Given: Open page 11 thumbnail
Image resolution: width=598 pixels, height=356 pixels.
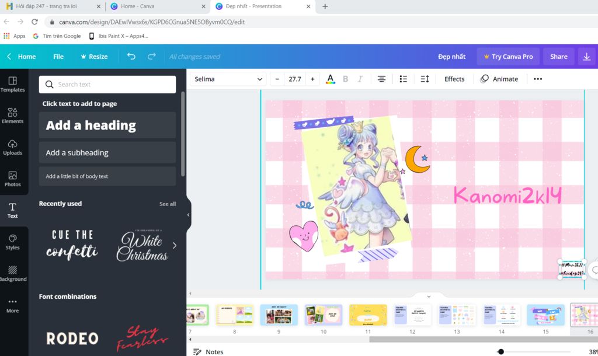Looking at the screenshot, I should click(x=368, y=315).
